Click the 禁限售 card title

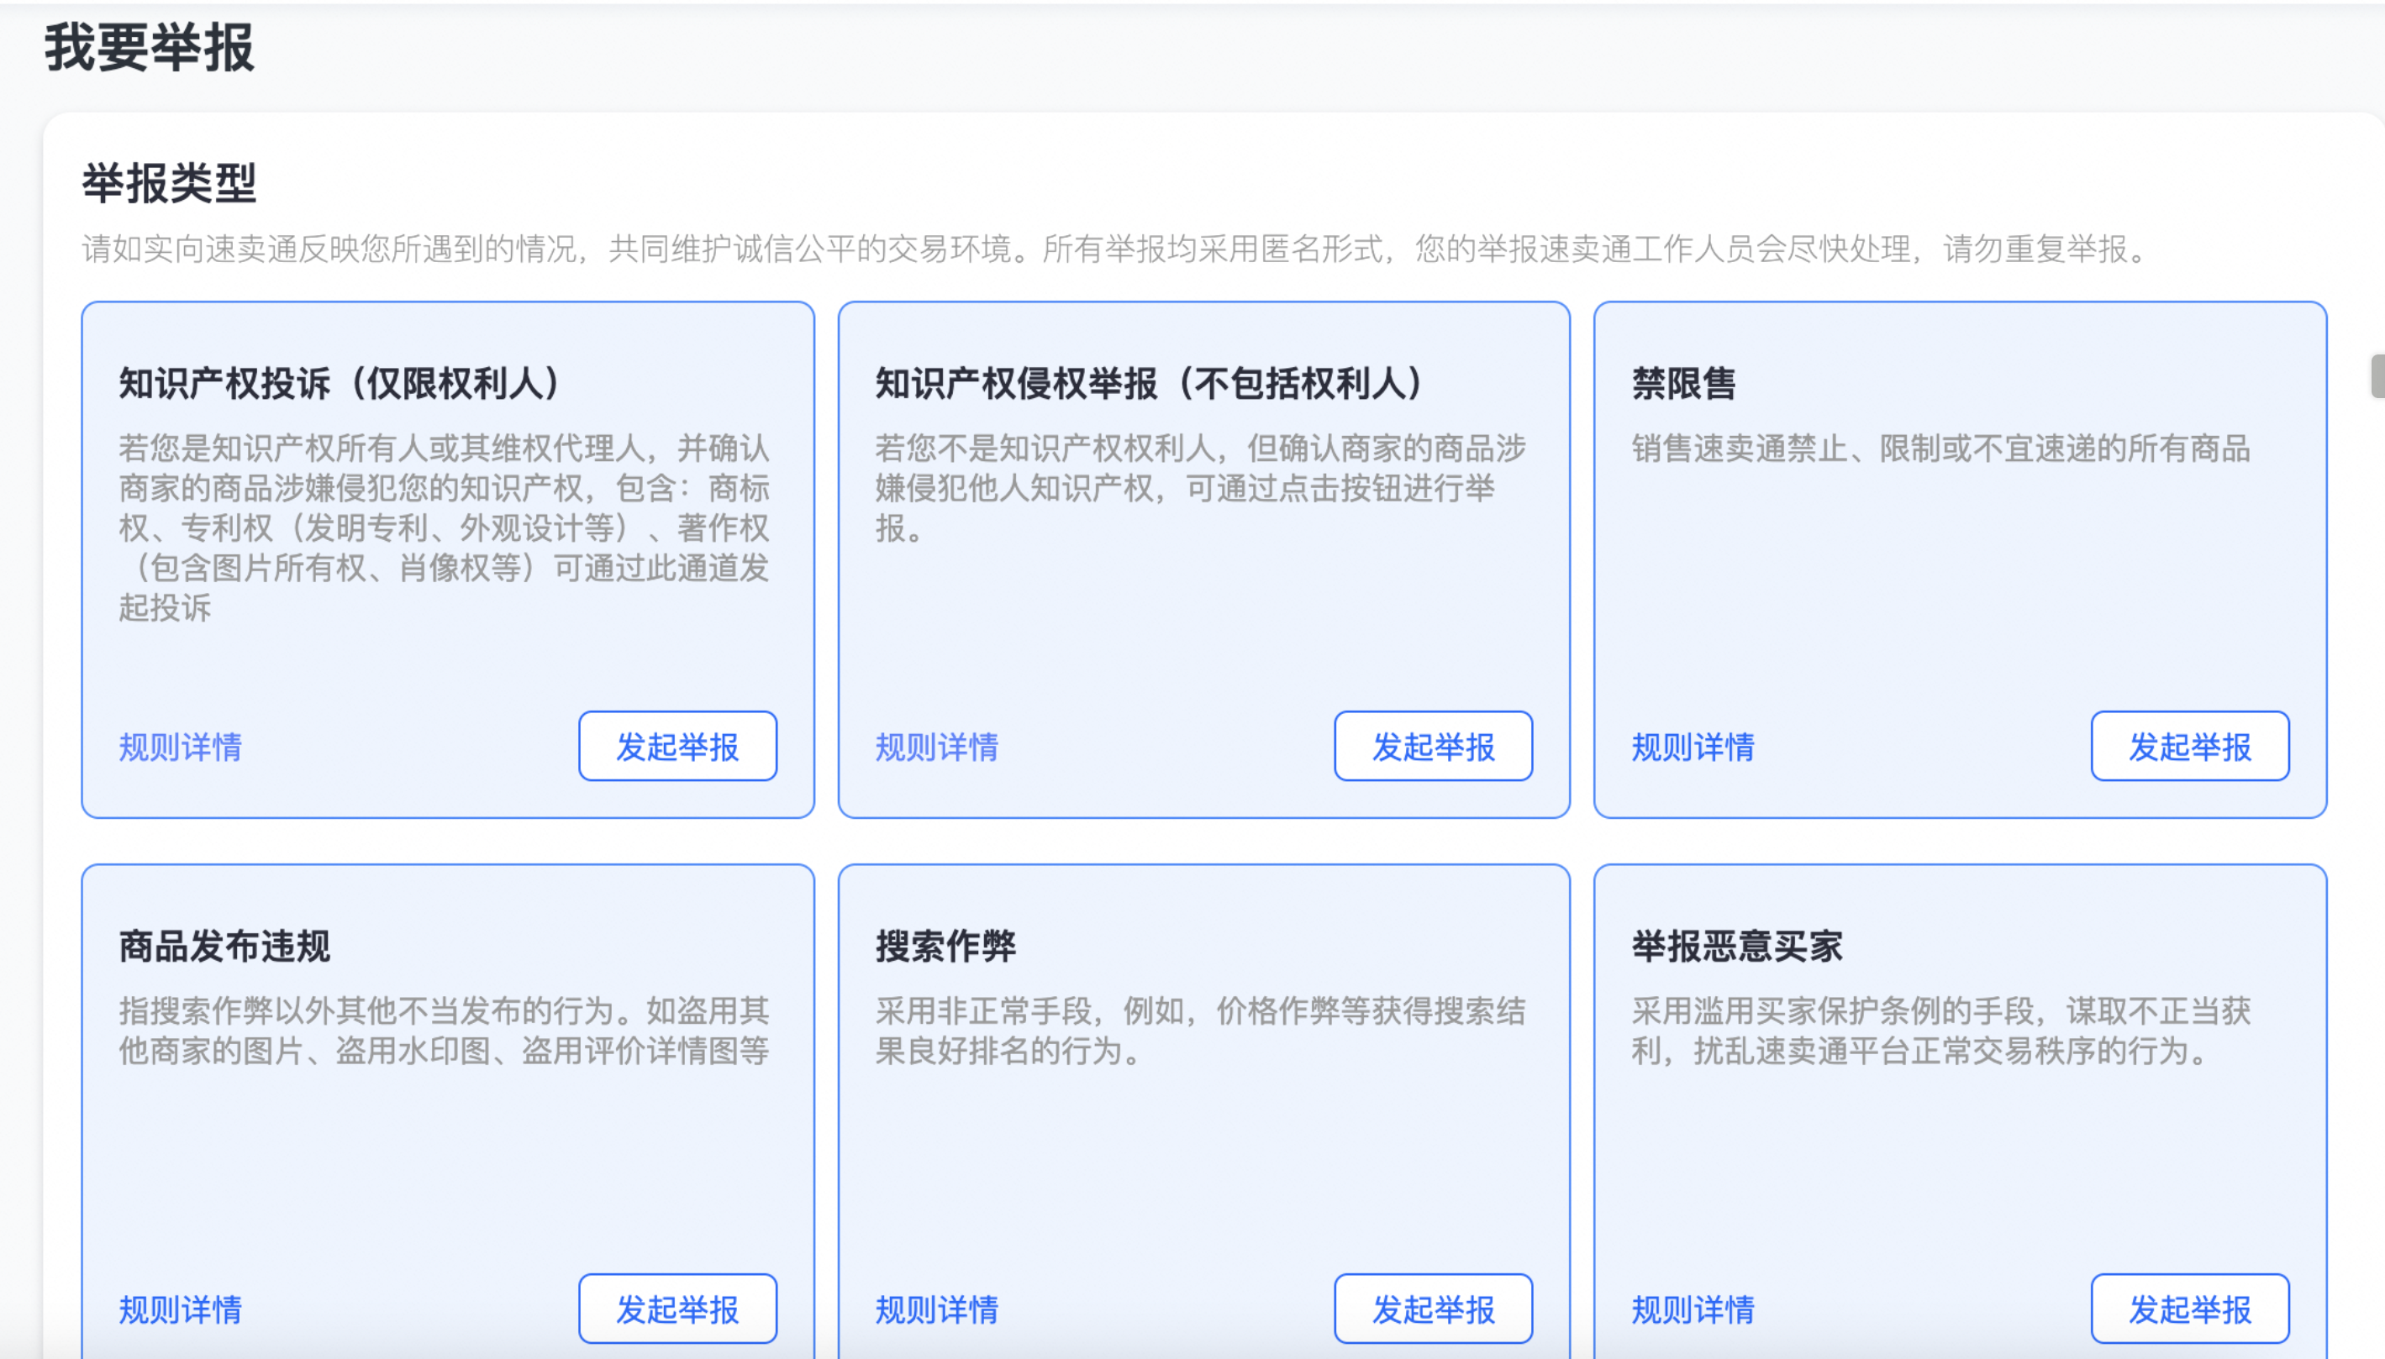click(1683, 384)
